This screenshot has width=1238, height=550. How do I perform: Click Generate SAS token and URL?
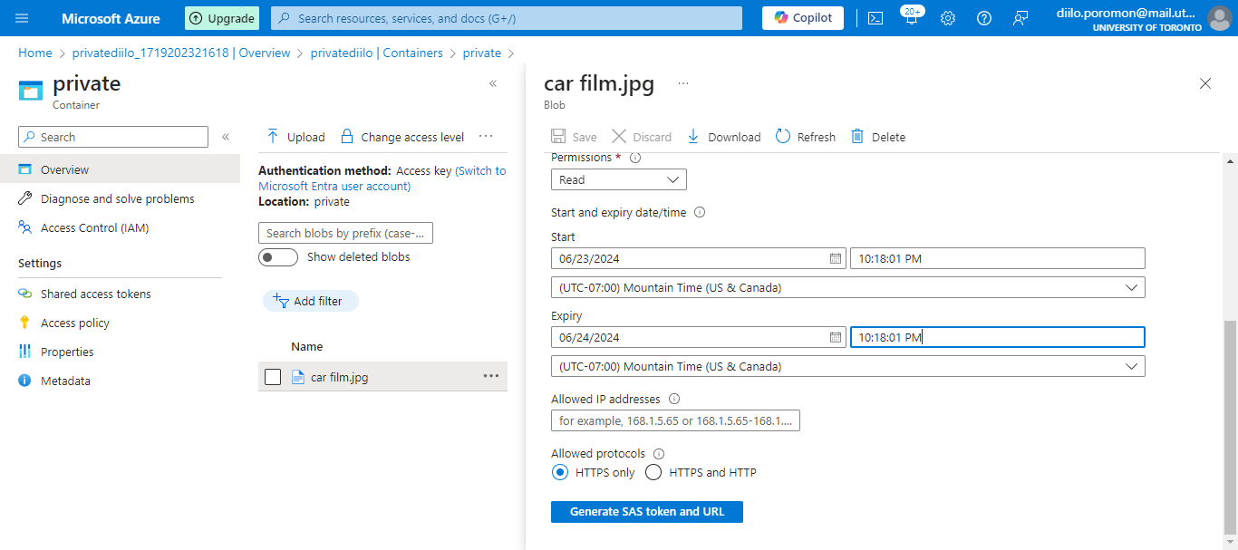647,512
